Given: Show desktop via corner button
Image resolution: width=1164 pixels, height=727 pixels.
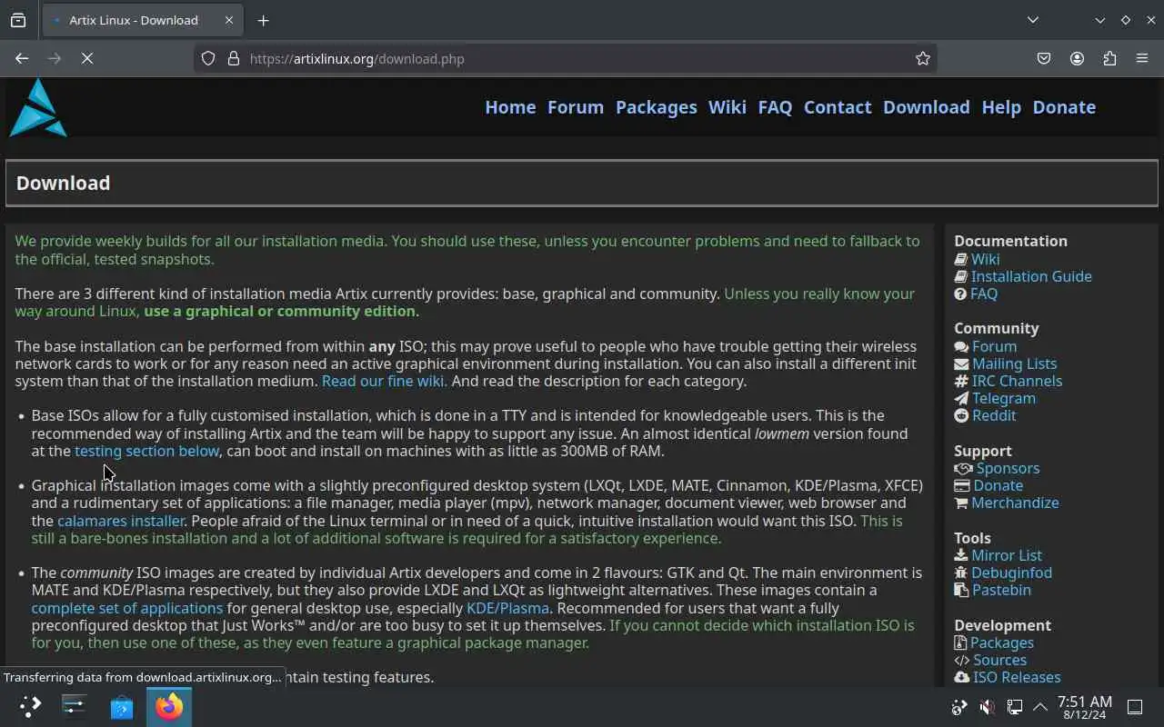Looking at the screenshot, I should click(1135, 706).
